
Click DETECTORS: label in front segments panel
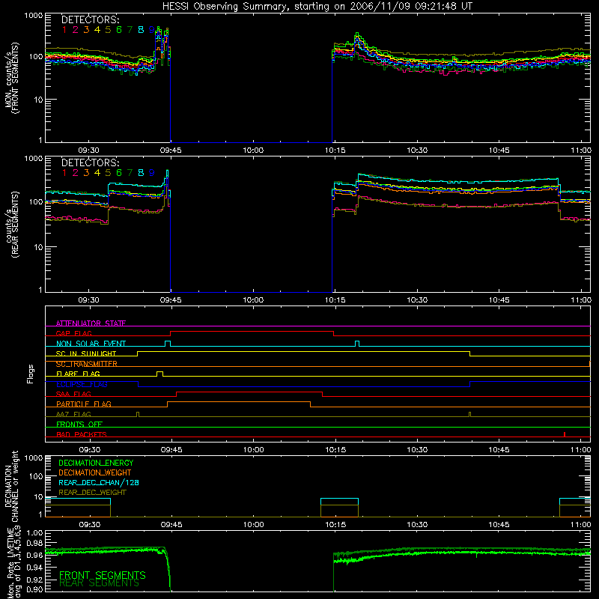click(x=90, y=19)
